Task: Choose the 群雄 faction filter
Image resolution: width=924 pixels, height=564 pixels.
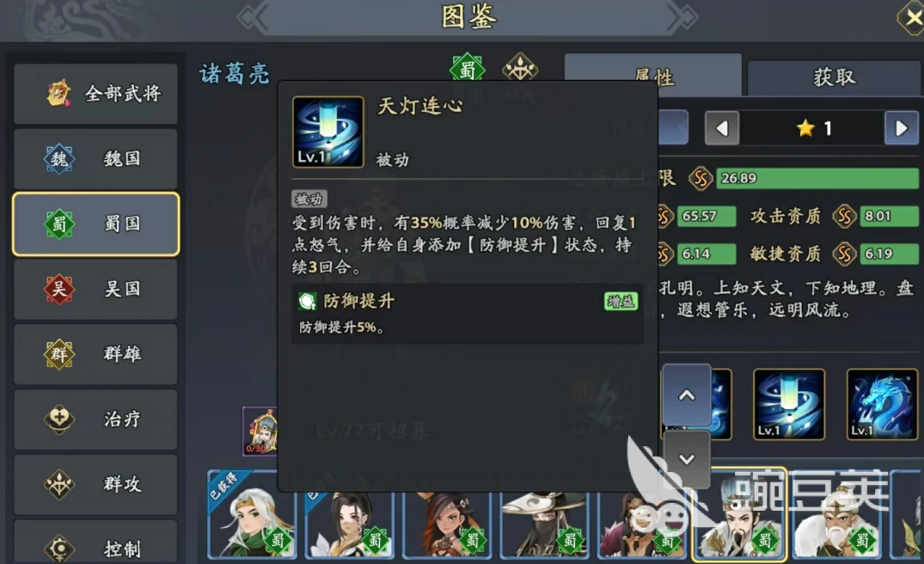Action: pyautogui.click(x=95, y=353)
